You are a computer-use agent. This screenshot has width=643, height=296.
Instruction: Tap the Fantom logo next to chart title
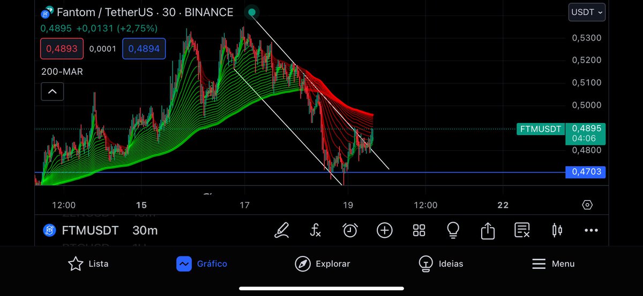pos(47,12)
